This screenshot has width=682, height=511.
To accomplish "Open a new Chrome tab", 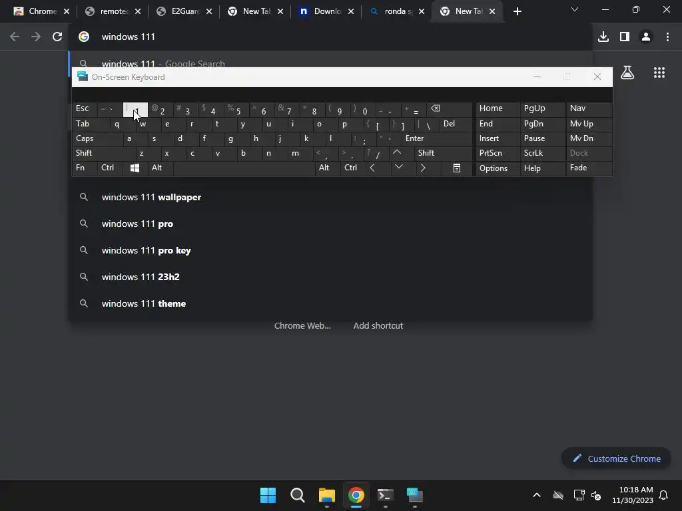I will tap(517, 11).
